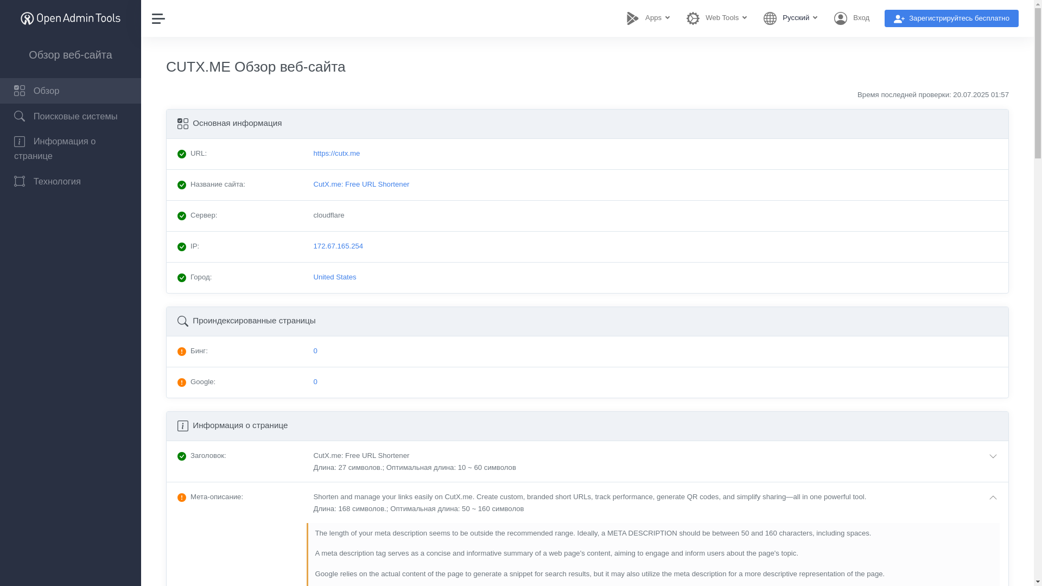Toggle the hamburger sidebar menu icon

(158, 18)
